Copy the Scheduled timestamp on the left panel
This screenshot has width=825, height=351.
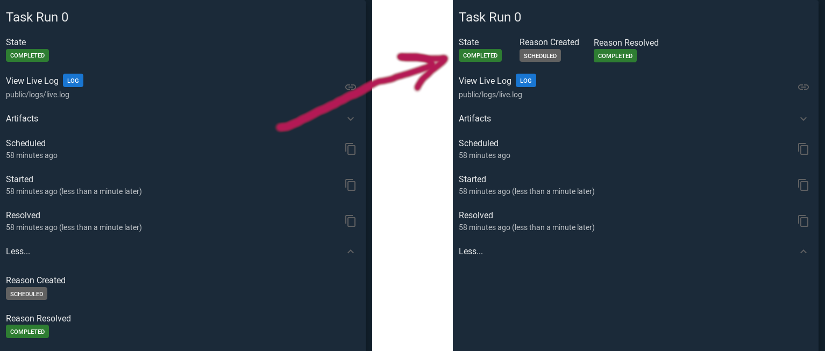350,149
